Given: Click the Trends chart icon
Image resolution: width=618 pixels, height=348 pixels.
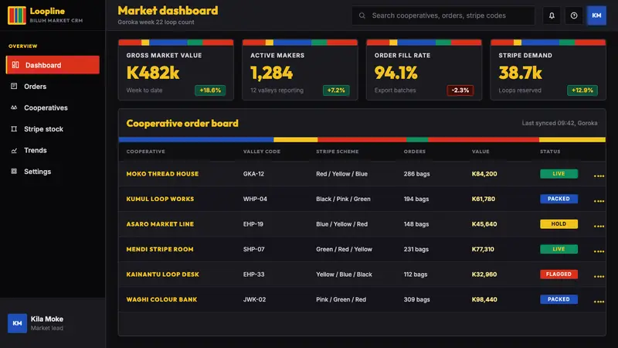Looking at the screenshot, I should 14,150.
